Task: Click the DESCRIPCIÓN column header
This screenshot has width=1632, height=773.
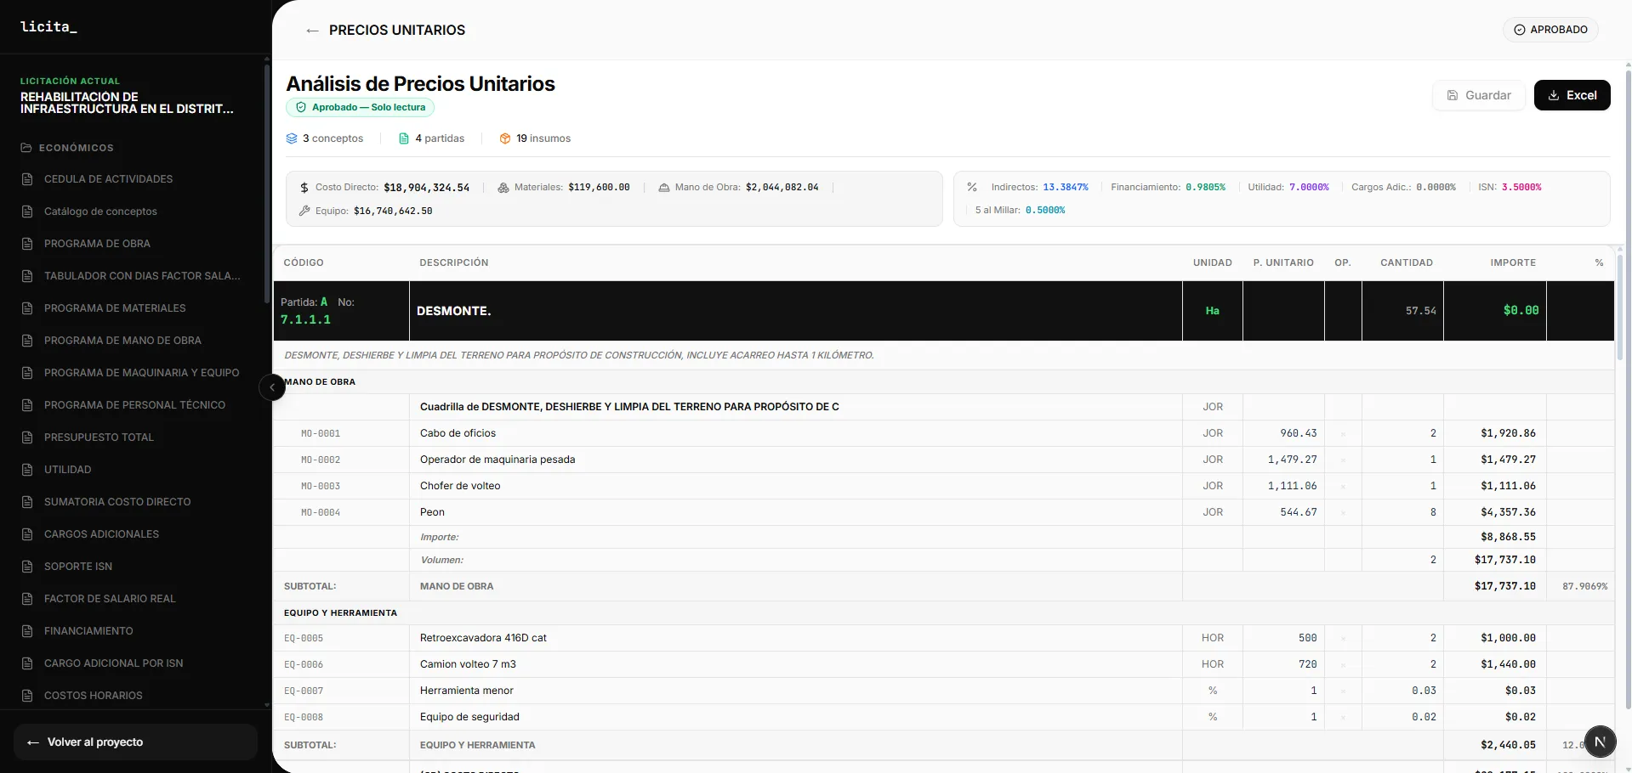Action: tap(454, 262)
